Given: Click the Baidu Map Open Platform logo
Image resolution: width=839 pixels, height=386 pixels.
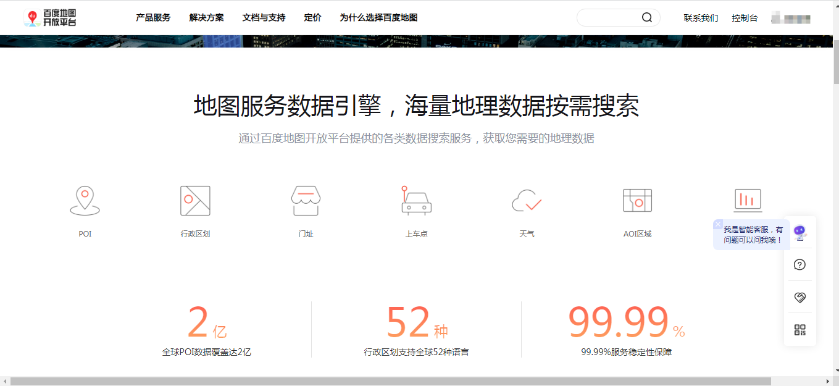Looking at the screenshot, I should pos(50,18).
